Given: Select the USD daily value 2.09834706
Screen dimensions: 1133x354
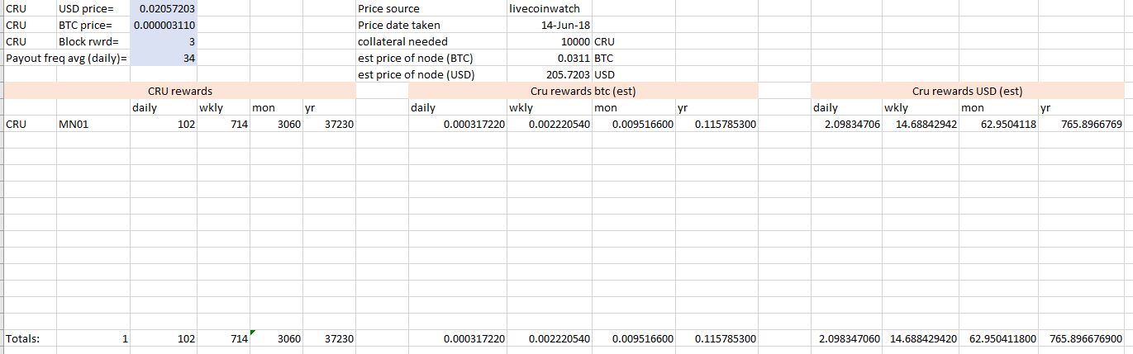Looking at the screenshot, I should pos(846,124).
